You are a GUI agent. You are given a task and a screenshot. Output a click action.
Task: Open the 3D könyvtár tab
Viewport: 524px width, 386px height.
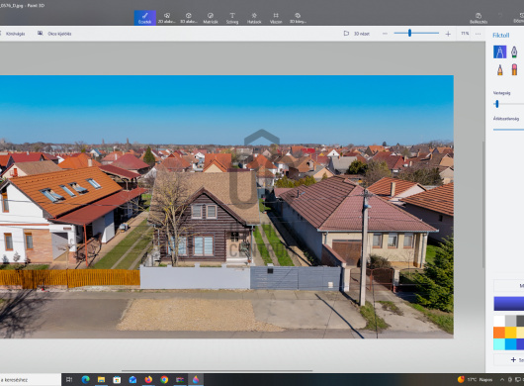tap(298, 18)
